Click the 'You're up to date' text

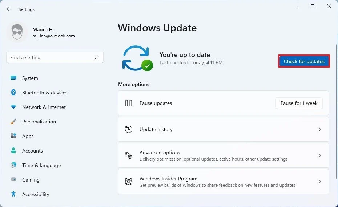[x=185, y=55]
